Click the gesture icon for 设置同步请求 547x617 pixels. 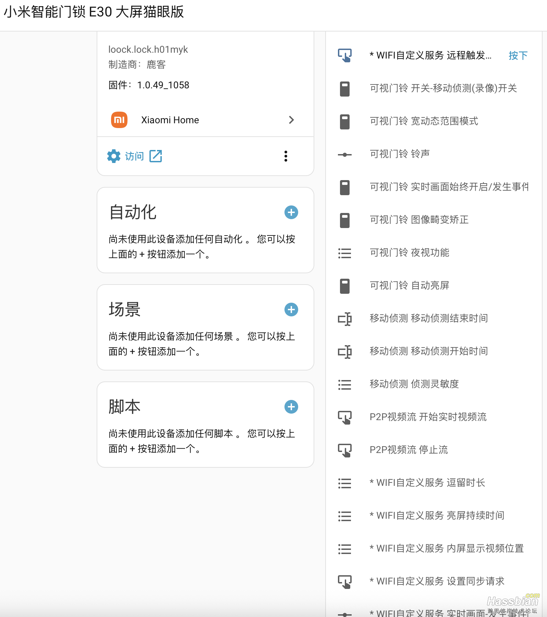coord(345,582)
